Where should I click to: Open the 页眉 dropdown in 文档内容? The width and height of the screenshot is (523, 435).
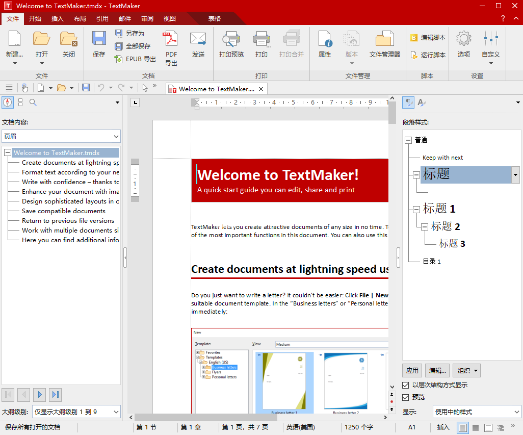click(61, 137)
